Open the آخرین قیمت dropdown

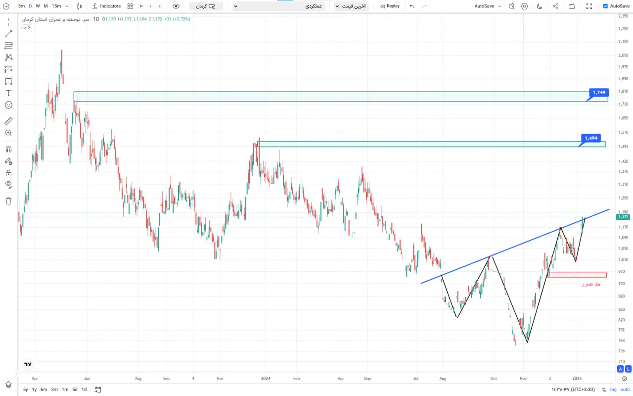click(351, 6)
